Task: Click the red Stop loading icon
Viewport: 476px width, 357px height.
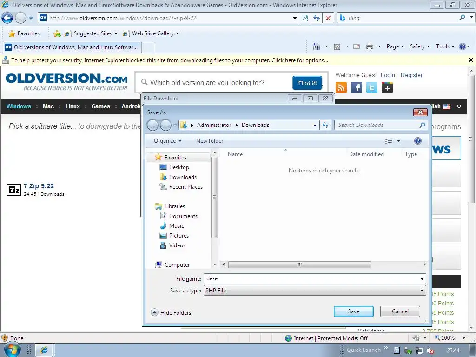Action: 328,18
